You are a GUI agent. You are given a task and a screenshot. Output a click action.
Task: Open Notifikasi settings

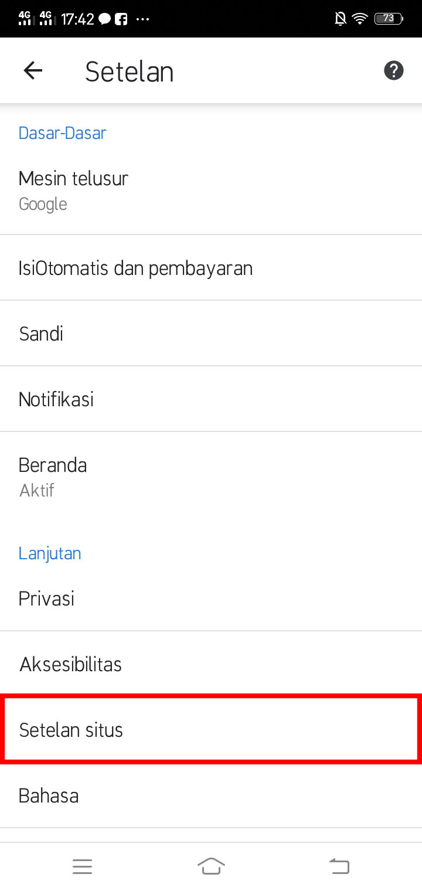(211, 399)
